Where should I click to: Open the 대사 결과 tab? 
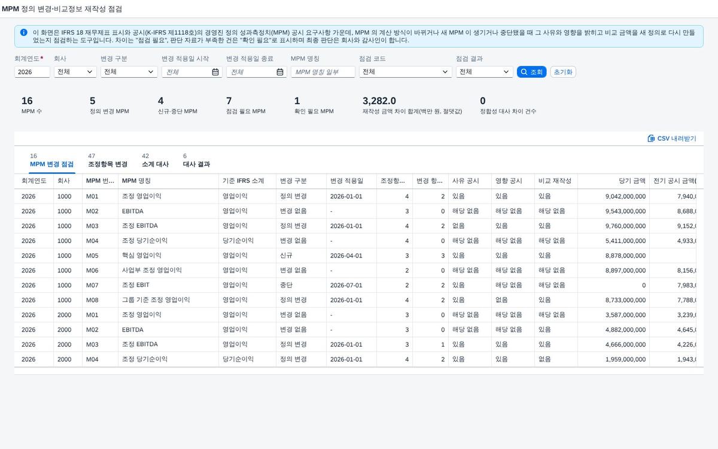point(196,160)
